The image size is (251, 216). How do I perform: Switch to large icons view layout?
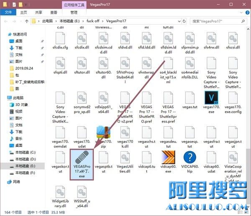coord(246,212)
